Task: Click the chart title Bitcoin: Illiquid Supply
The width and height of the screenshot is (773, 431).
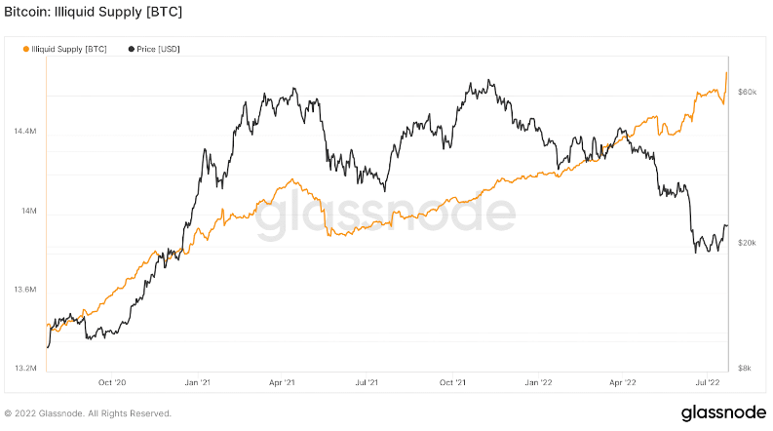Action: click(93, 12)
